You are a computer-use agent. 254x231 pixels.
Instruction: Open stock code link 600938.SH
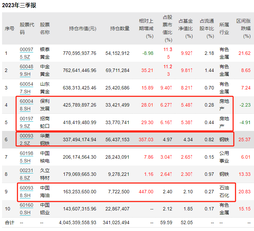point(27,192)
